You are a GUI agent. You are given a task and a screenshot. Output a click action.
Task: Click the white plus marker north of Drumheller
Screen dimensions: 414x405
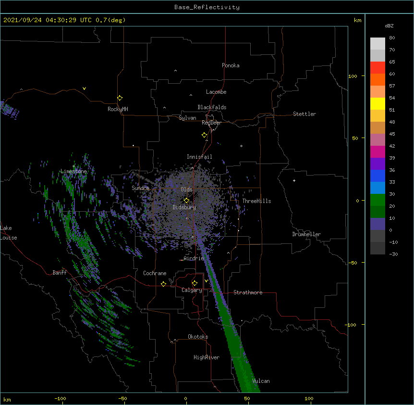click(294, 180)
